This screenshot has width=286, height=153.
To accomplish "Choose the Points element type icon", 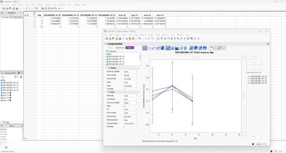I will tap(145, 48).
